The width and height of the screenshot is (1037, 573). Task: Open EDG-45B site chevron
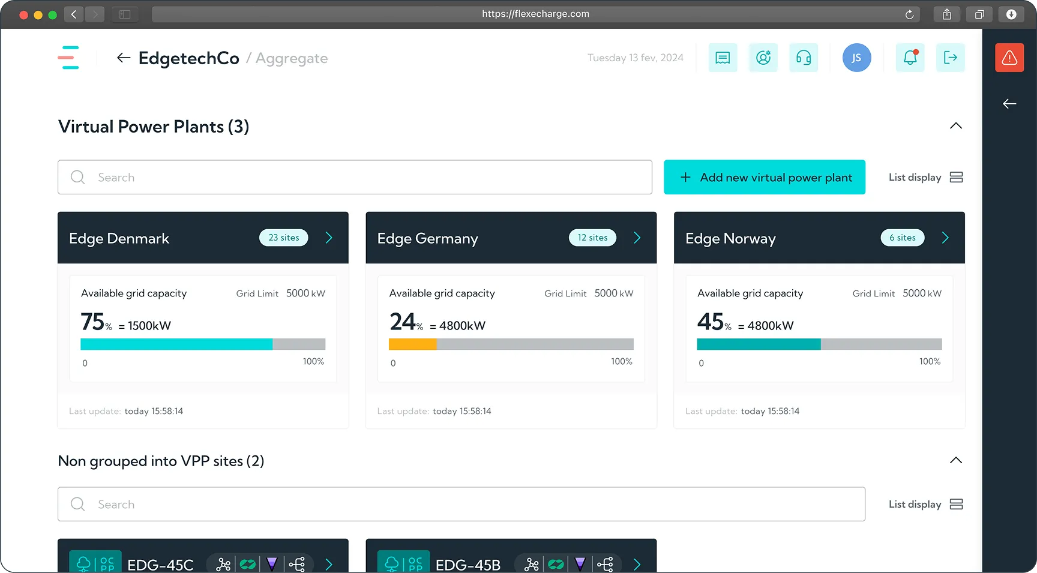637,565
